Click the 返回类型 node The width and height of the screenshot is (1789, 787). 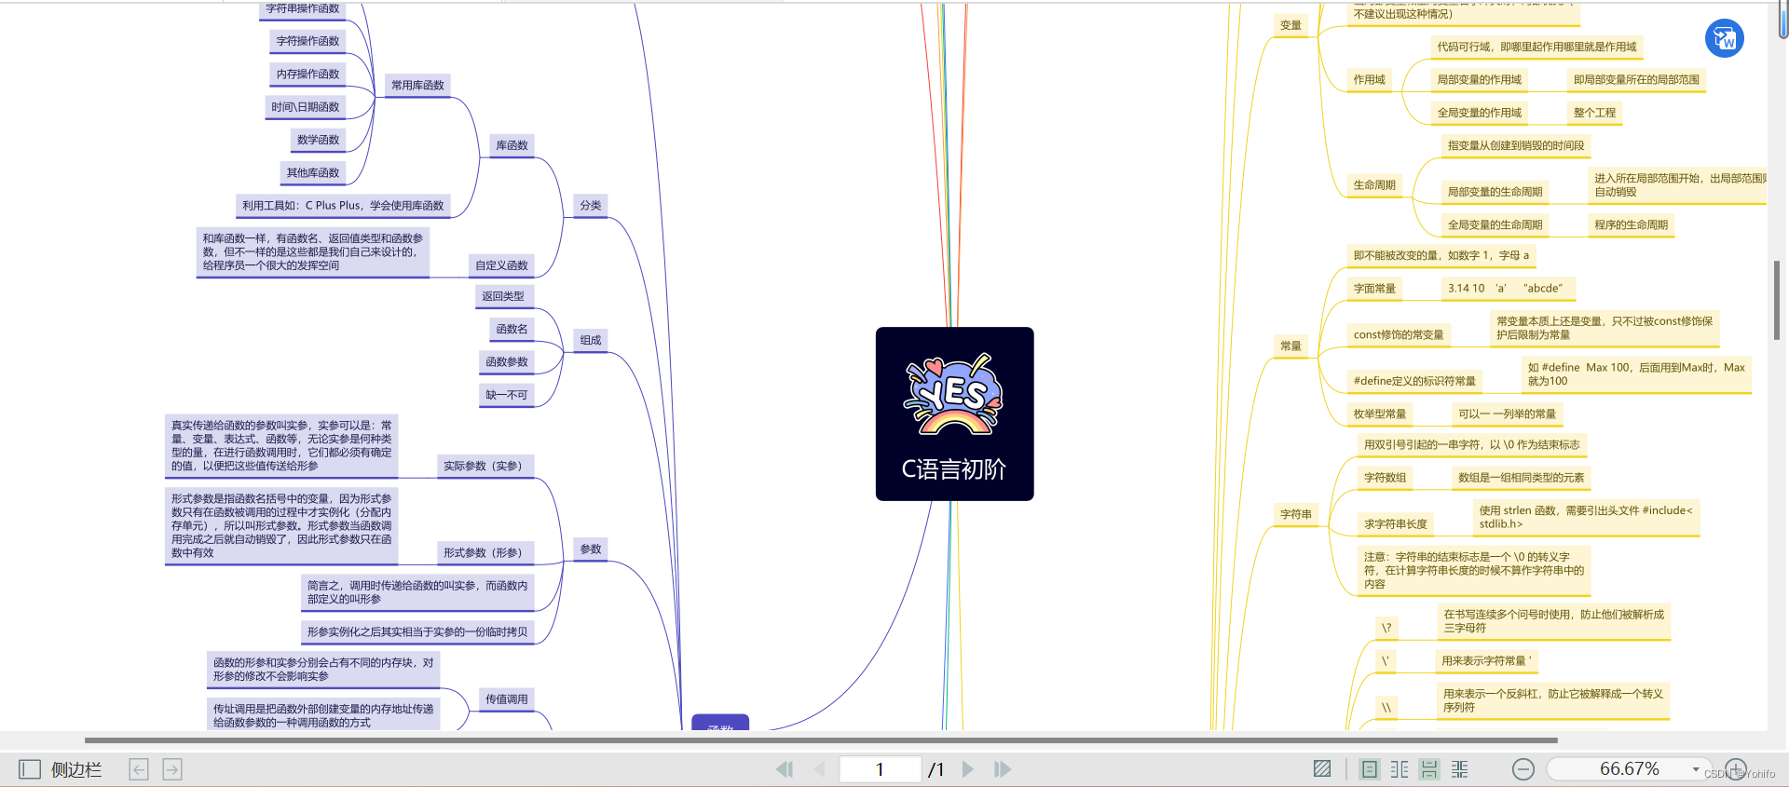tap(503, 296)
